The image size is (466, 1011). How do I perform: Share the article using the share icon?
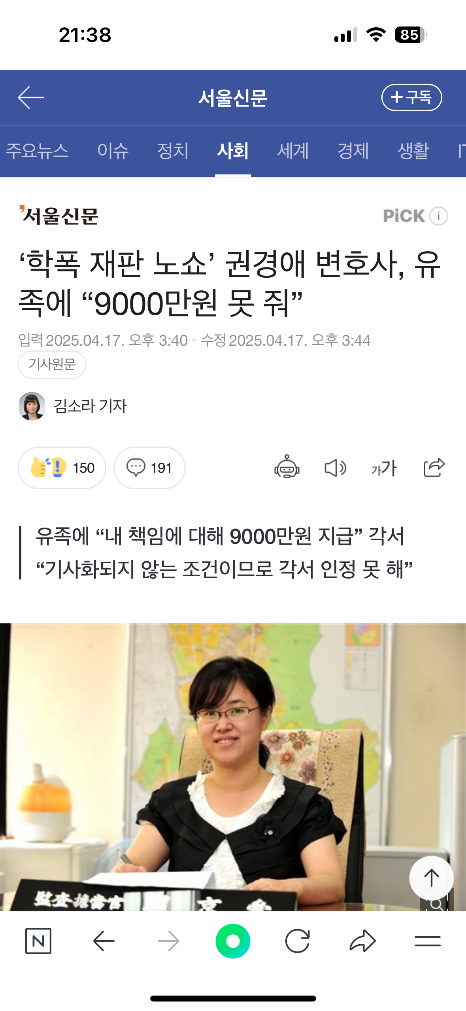click(434, 468)
